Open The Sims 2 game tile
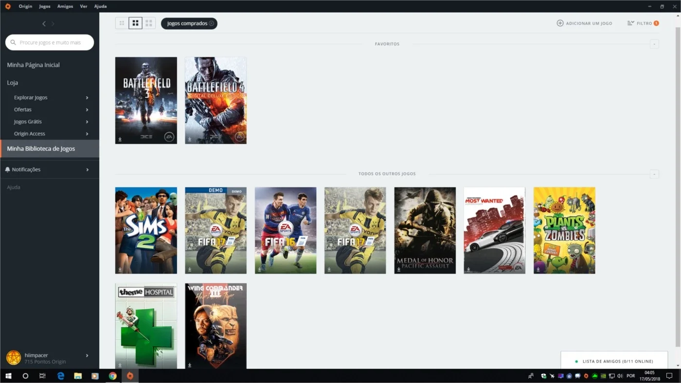Screen dimensions: 681x383 [x=146, y=230]
